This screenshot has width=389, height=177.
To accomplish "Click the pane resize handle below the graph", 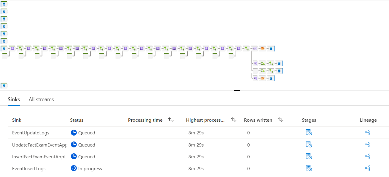I will coord(237,90).
